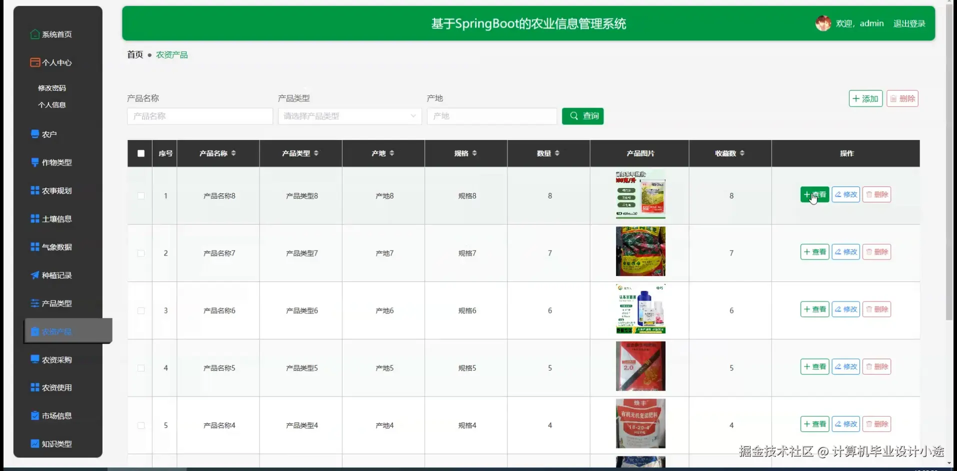
Task: Click 删除 for 产品名称6
Action: coord(876,309)
